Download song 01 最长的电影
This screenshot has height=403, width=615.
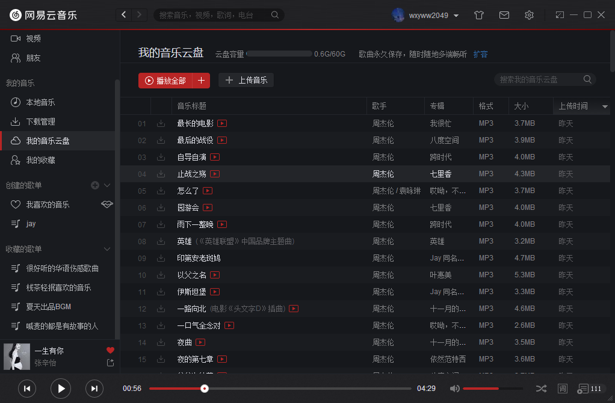tap(161, 123)
